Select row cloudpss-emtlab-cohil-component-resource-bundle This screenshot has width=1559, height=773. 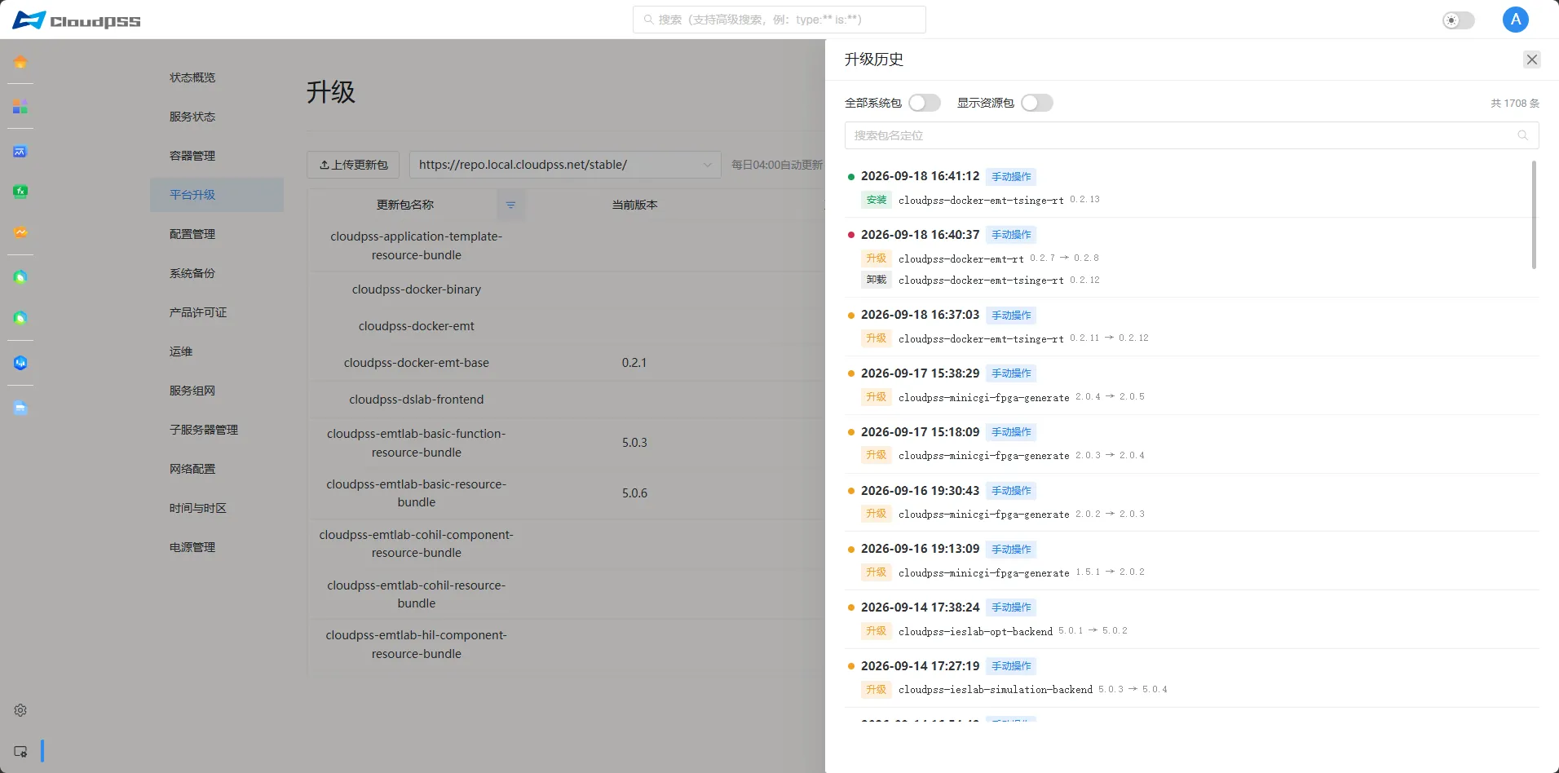coord(566,544)
